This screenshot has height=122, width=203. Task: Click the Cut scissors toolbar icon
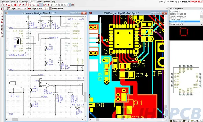point(56,5)
